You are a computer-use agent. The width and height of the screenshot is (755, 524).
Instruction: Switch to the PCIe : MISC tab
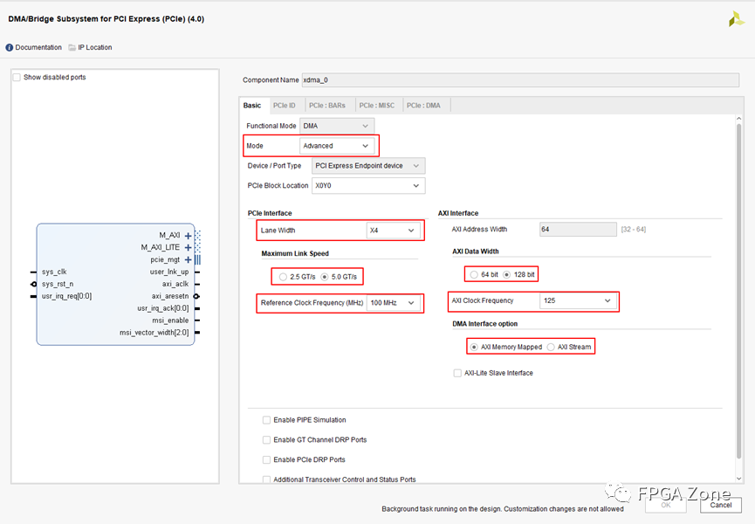pos(376,106)
